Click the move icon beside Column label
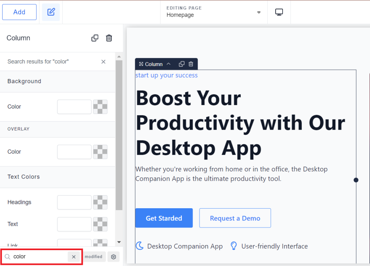 point(141,64)
